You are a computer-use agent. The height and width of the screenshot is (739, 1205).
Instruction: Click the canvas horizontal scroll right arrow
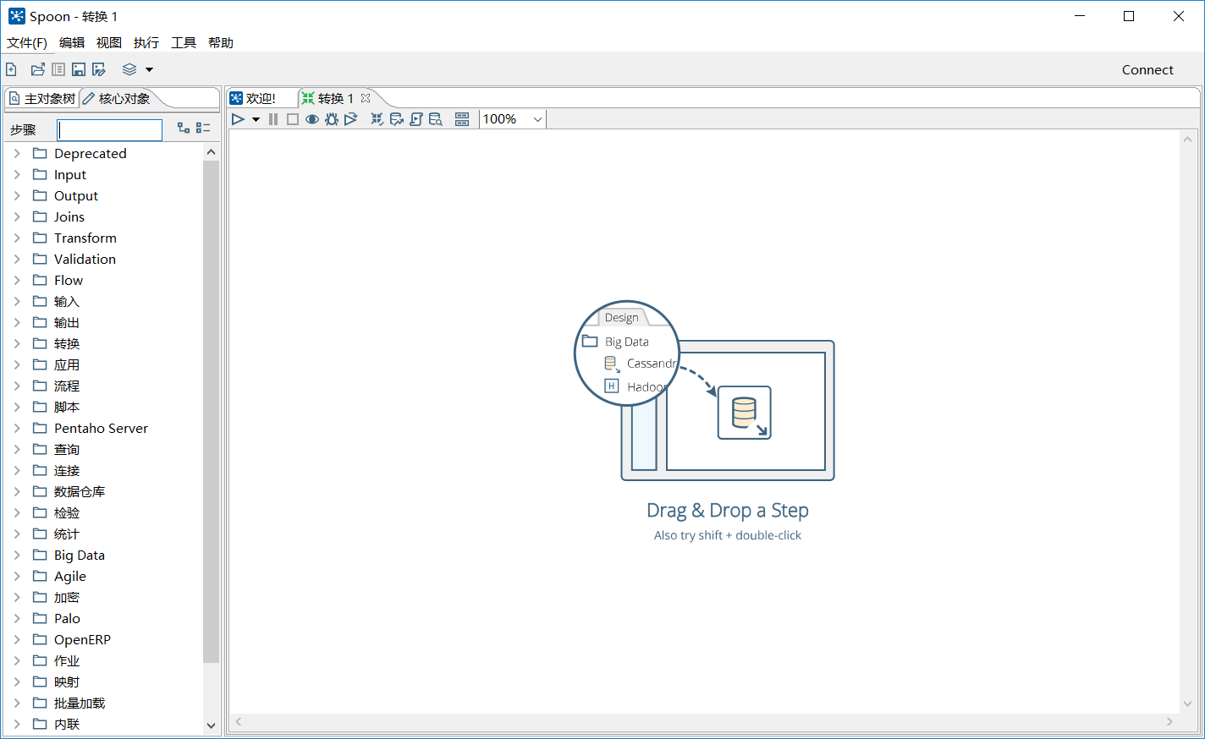1169,722
